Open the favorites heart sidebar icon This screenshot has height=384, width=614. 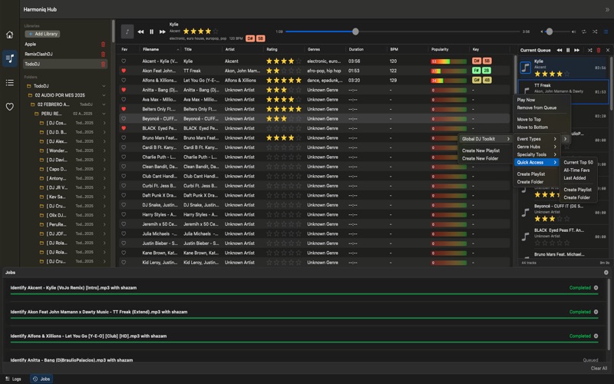click(x=10, y=107)
